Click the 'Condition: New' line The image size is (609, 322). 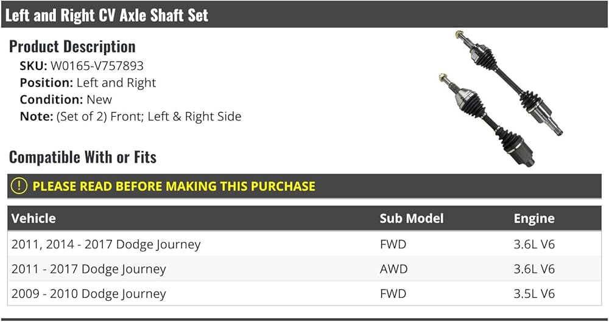pos(66,99)
